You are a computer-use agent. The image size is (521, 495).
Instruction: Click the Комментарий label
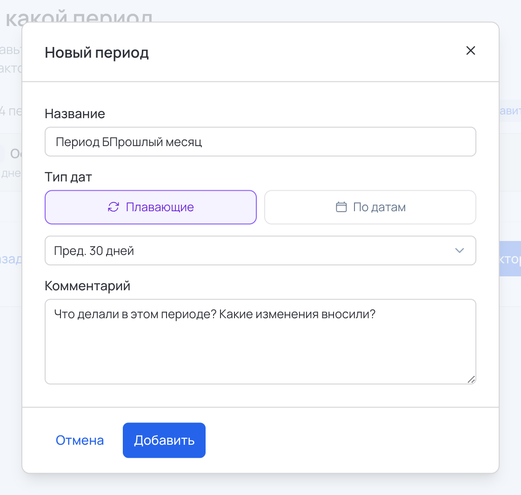pyautogui.click(x=87, y=286)
